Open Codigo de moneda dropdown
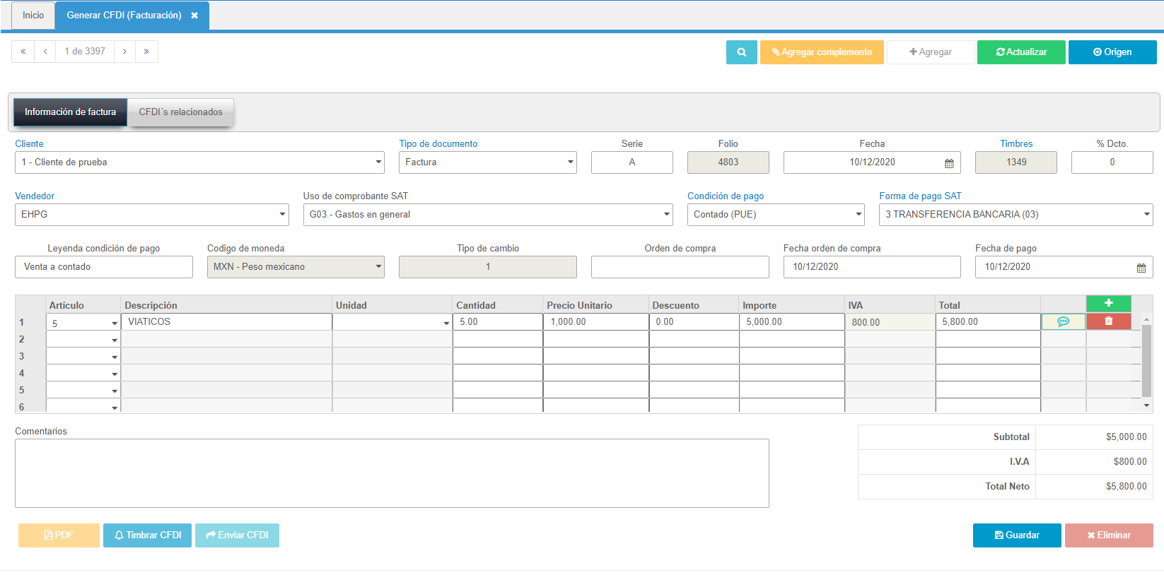 [x=296, y=267]
